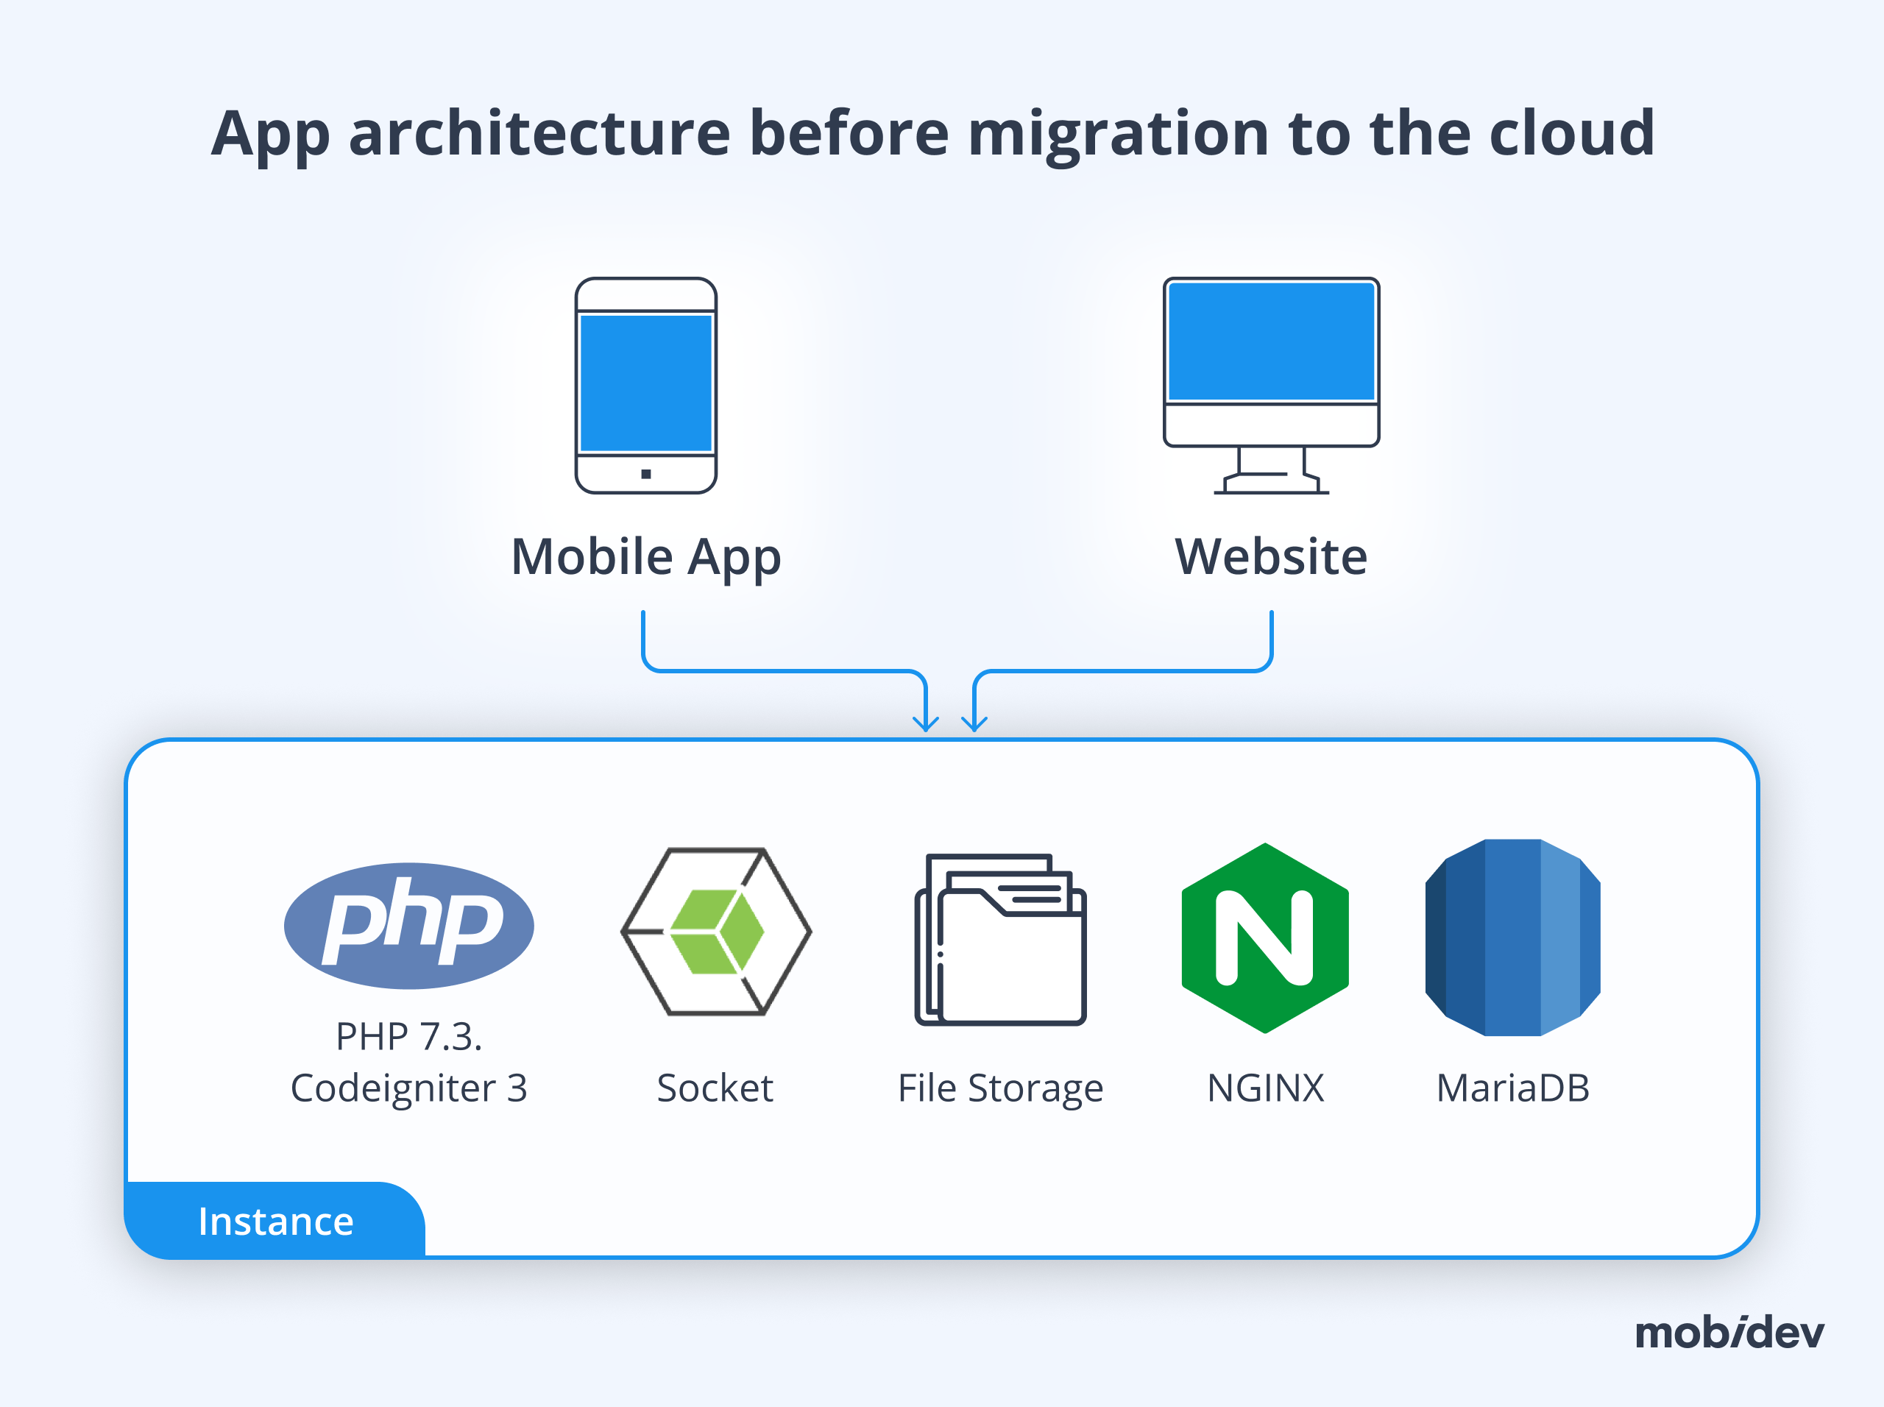
Task: Click the Socket text label
Action: pos(715,1088)
